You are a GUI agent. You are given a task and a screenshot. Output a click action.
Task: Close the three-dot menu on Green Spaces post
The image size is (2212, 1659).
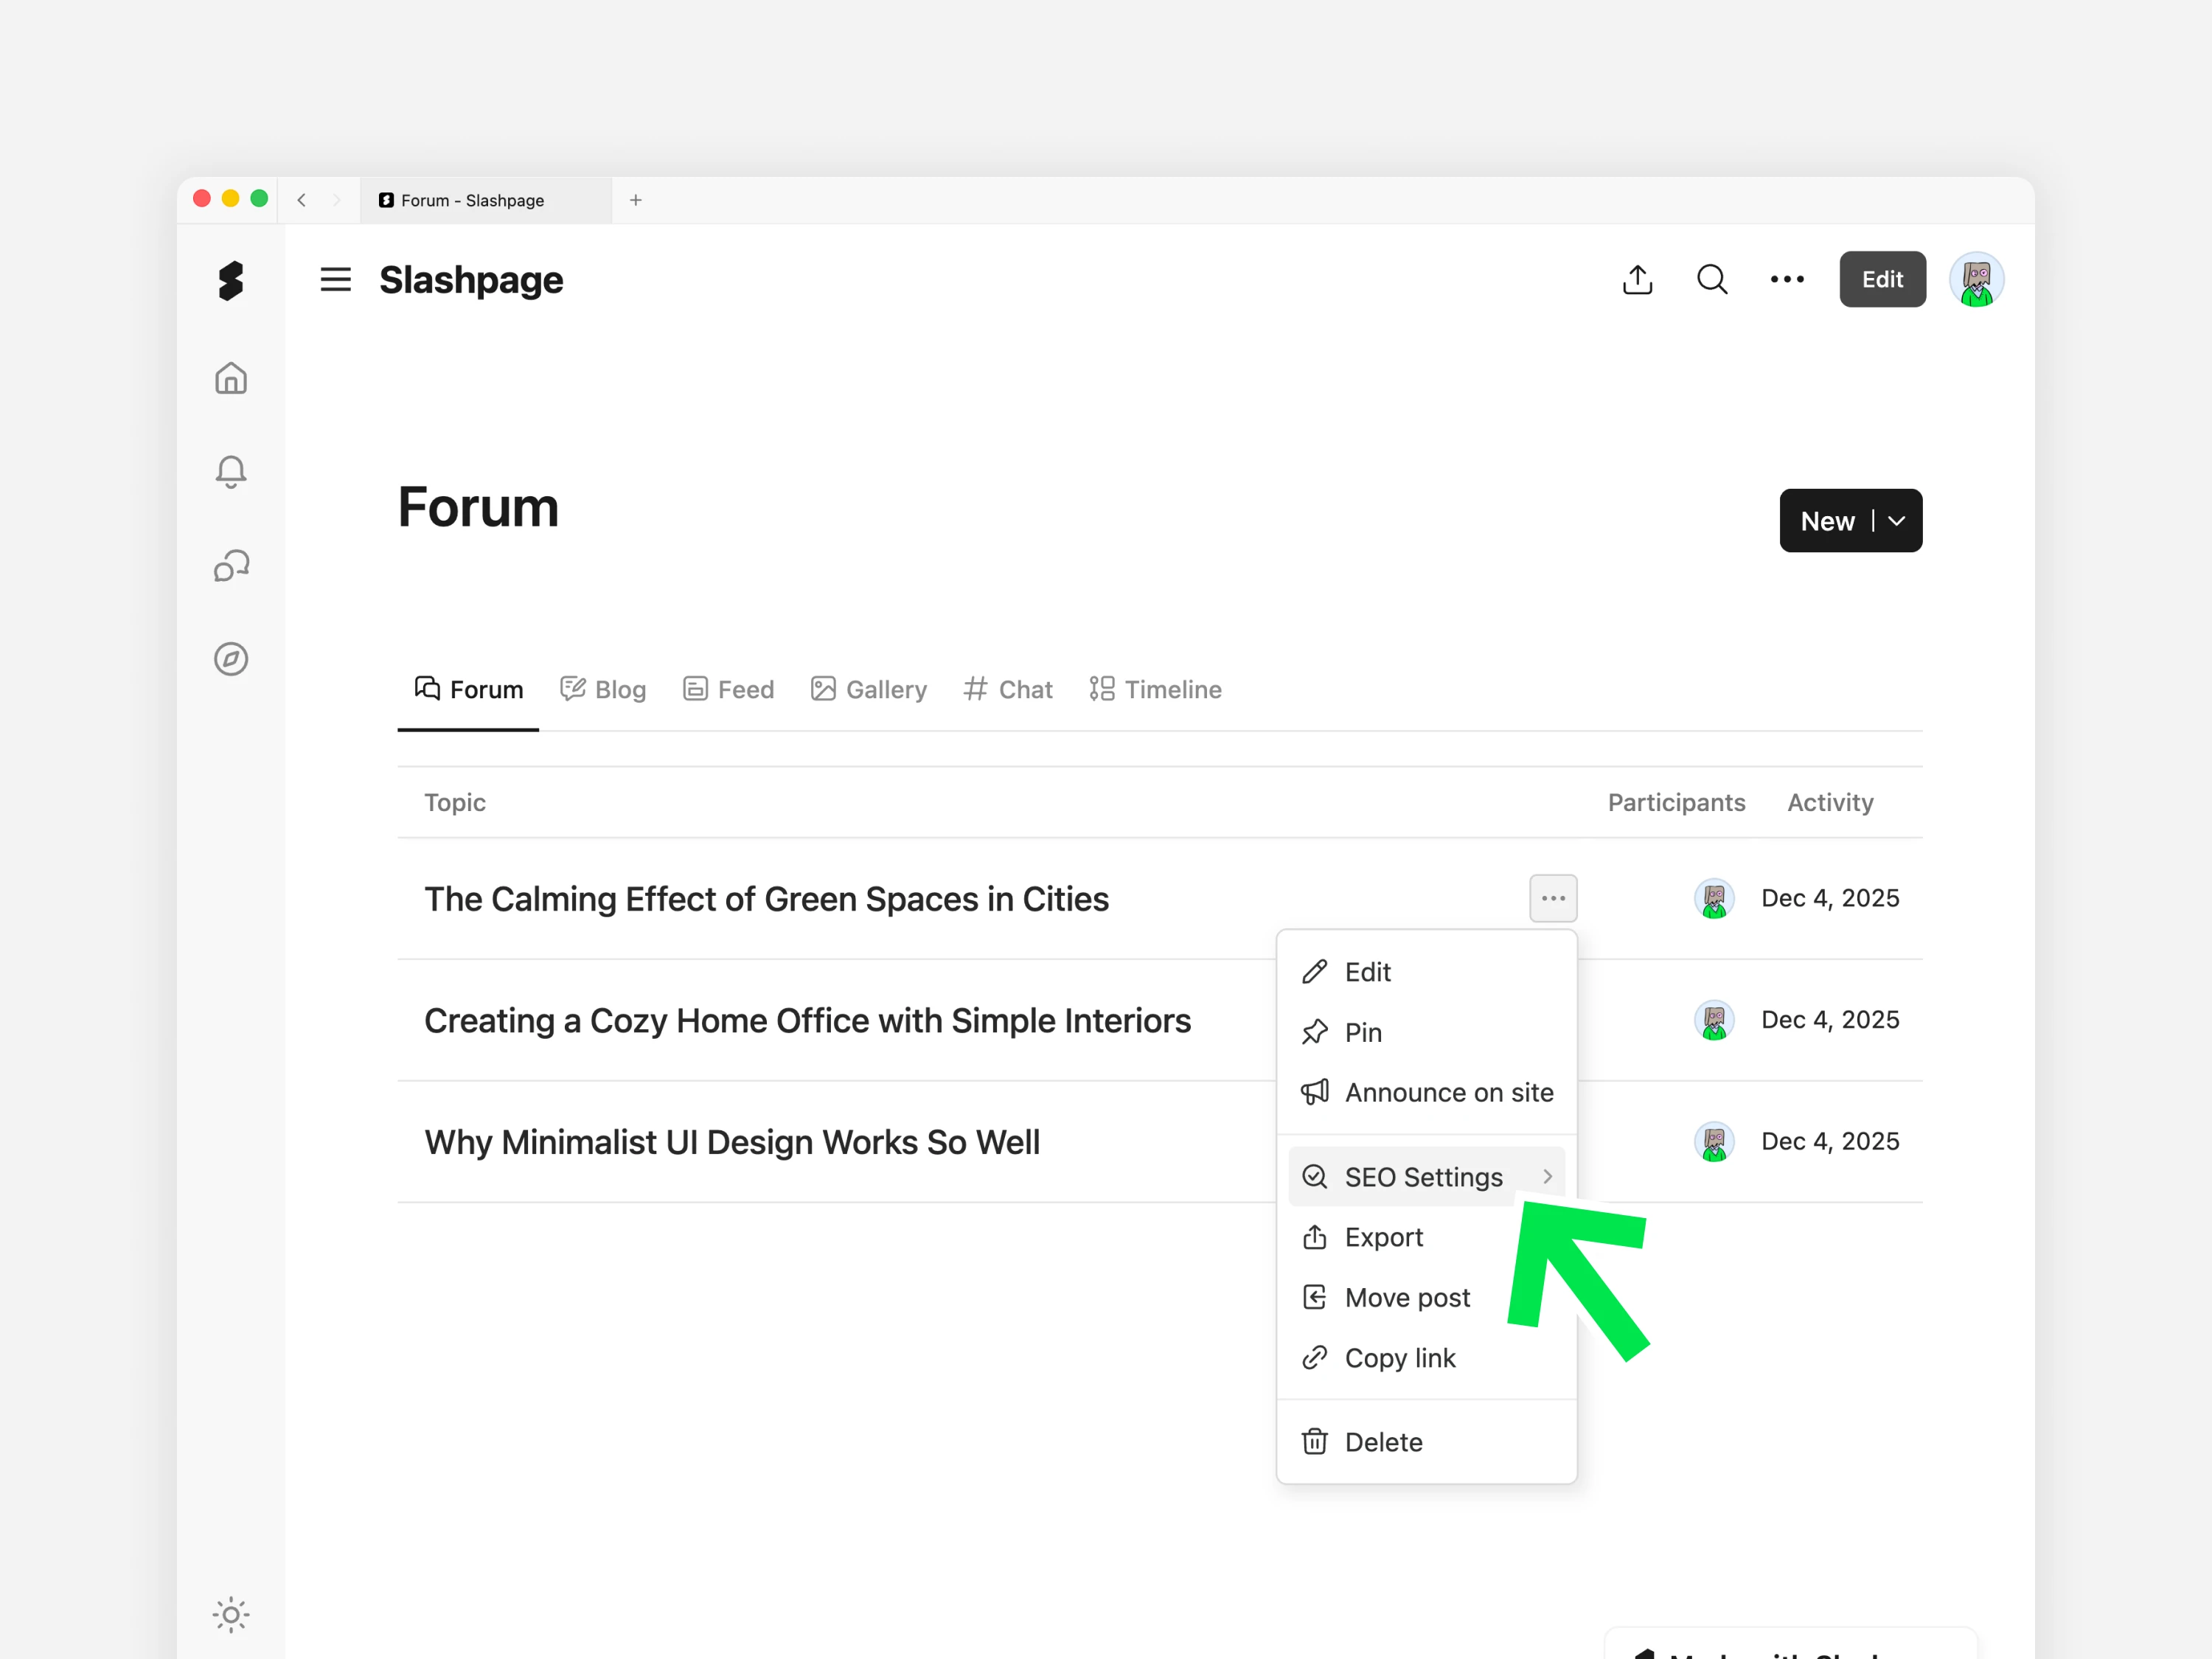click(x=1553, y=898)
